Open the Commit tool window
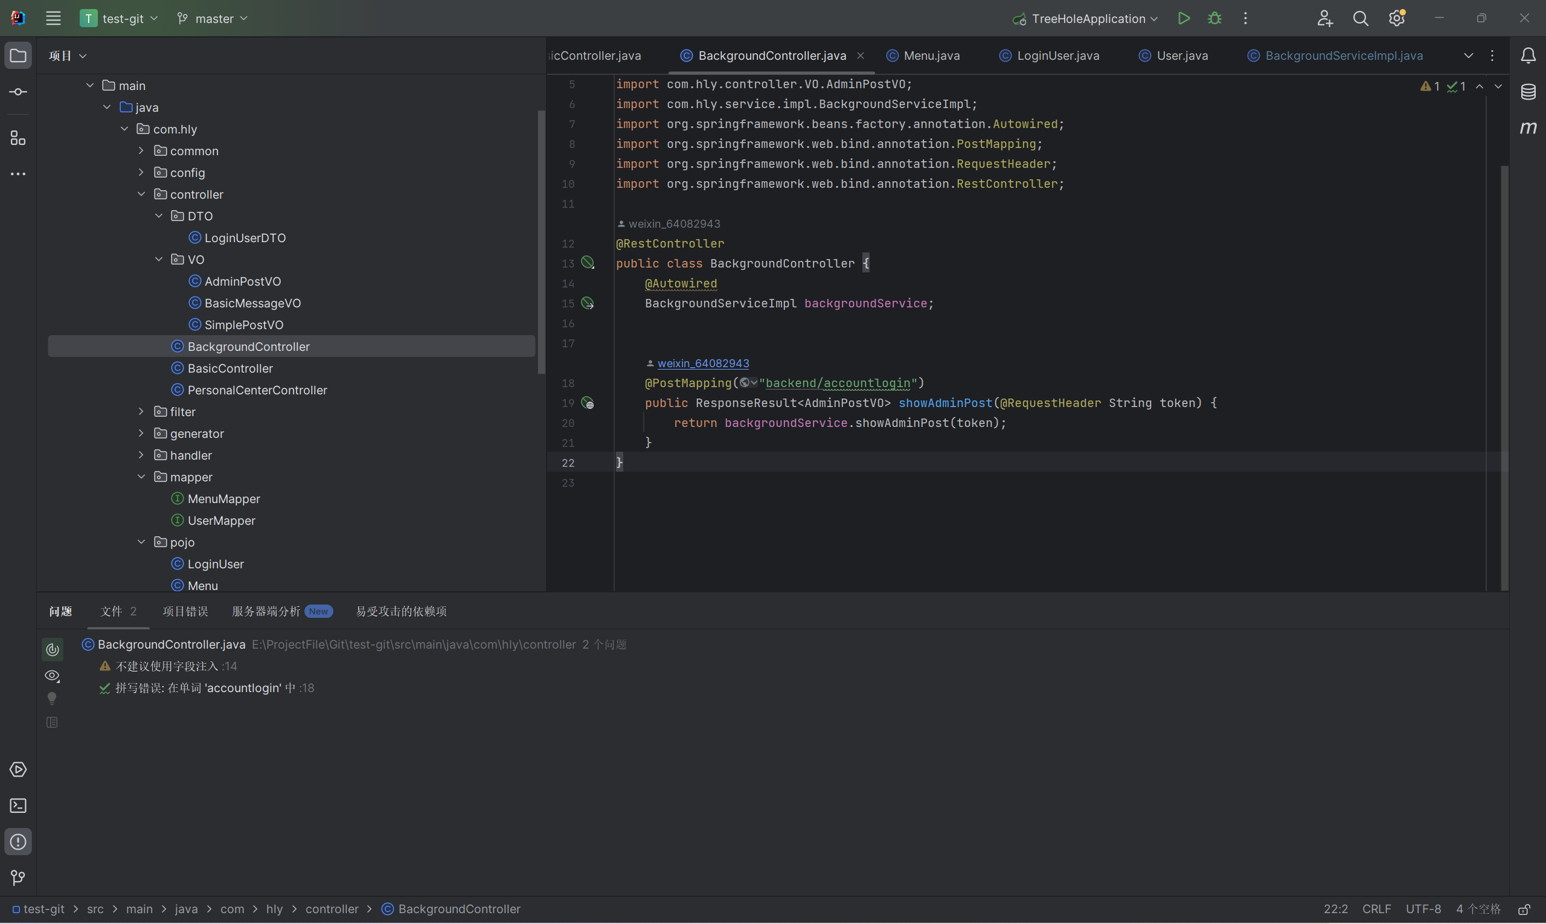The image size is (1546, 924). [18, 92]
